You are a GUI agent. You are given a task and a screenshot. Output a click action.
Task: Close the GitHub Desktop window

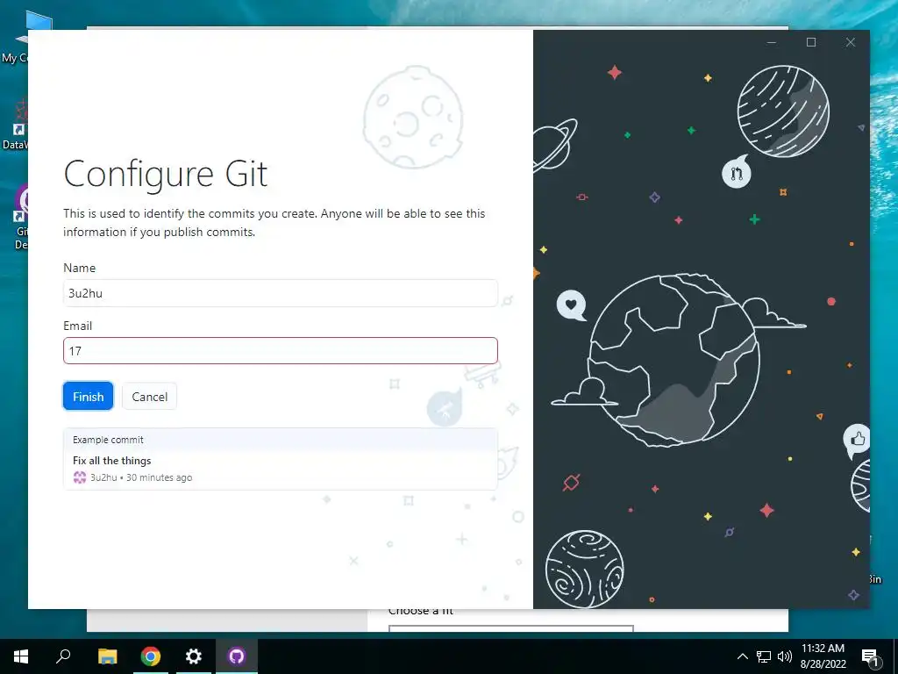pyautogui.click(x=851, y=42)
